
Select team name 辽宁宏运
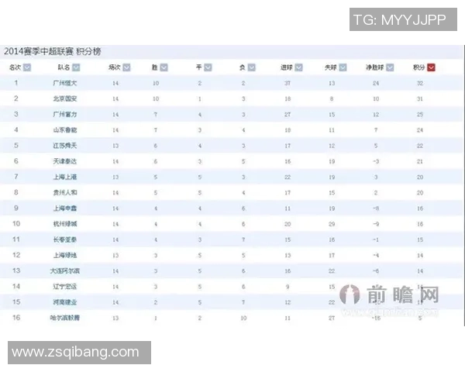(x=65, y=287)
